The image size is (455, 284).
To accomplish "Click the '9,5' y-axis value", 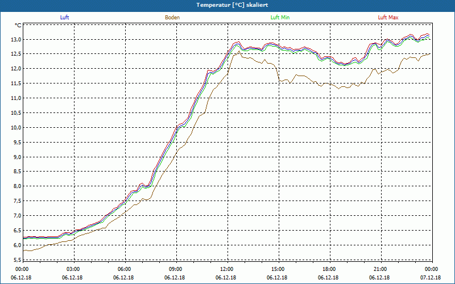I will pyautogui.click(x=17, y=143).
